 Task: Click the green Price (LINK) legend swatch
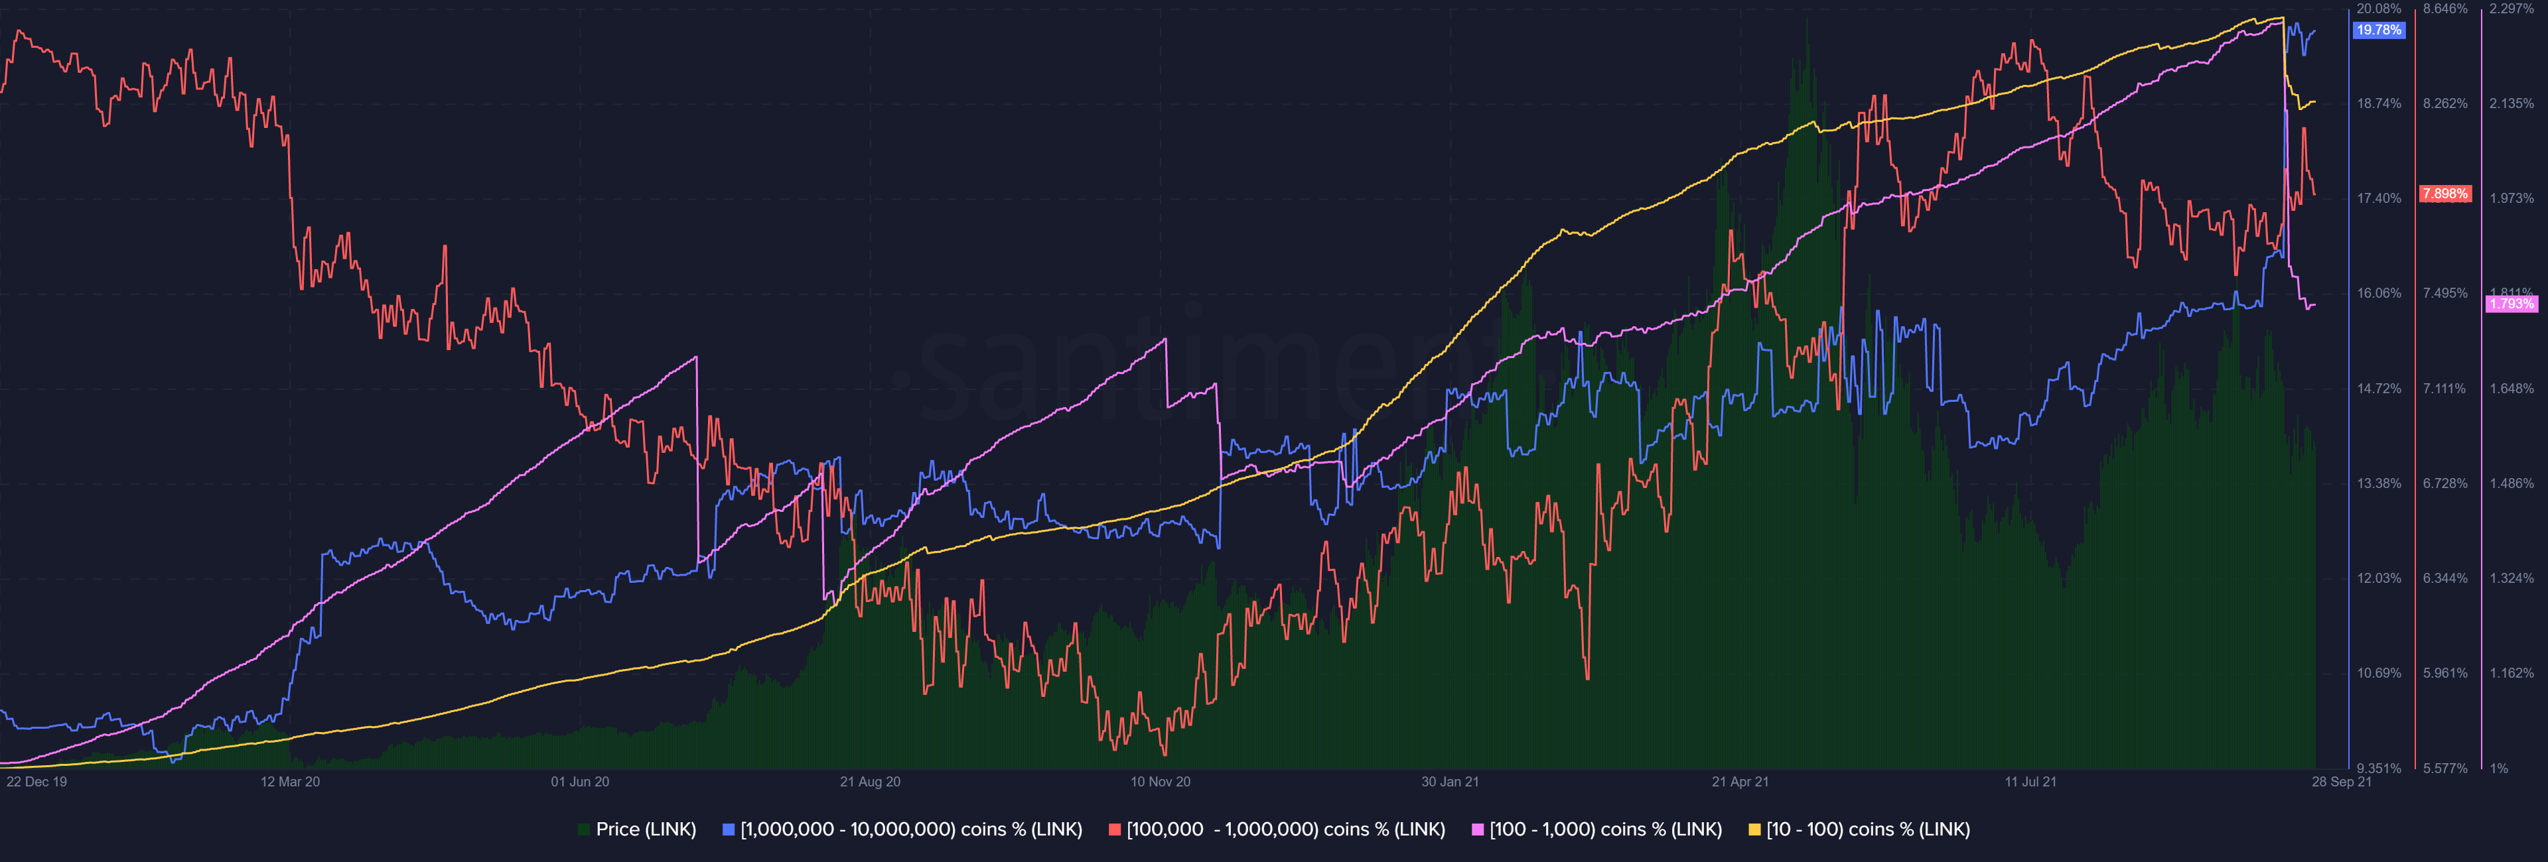584,830
